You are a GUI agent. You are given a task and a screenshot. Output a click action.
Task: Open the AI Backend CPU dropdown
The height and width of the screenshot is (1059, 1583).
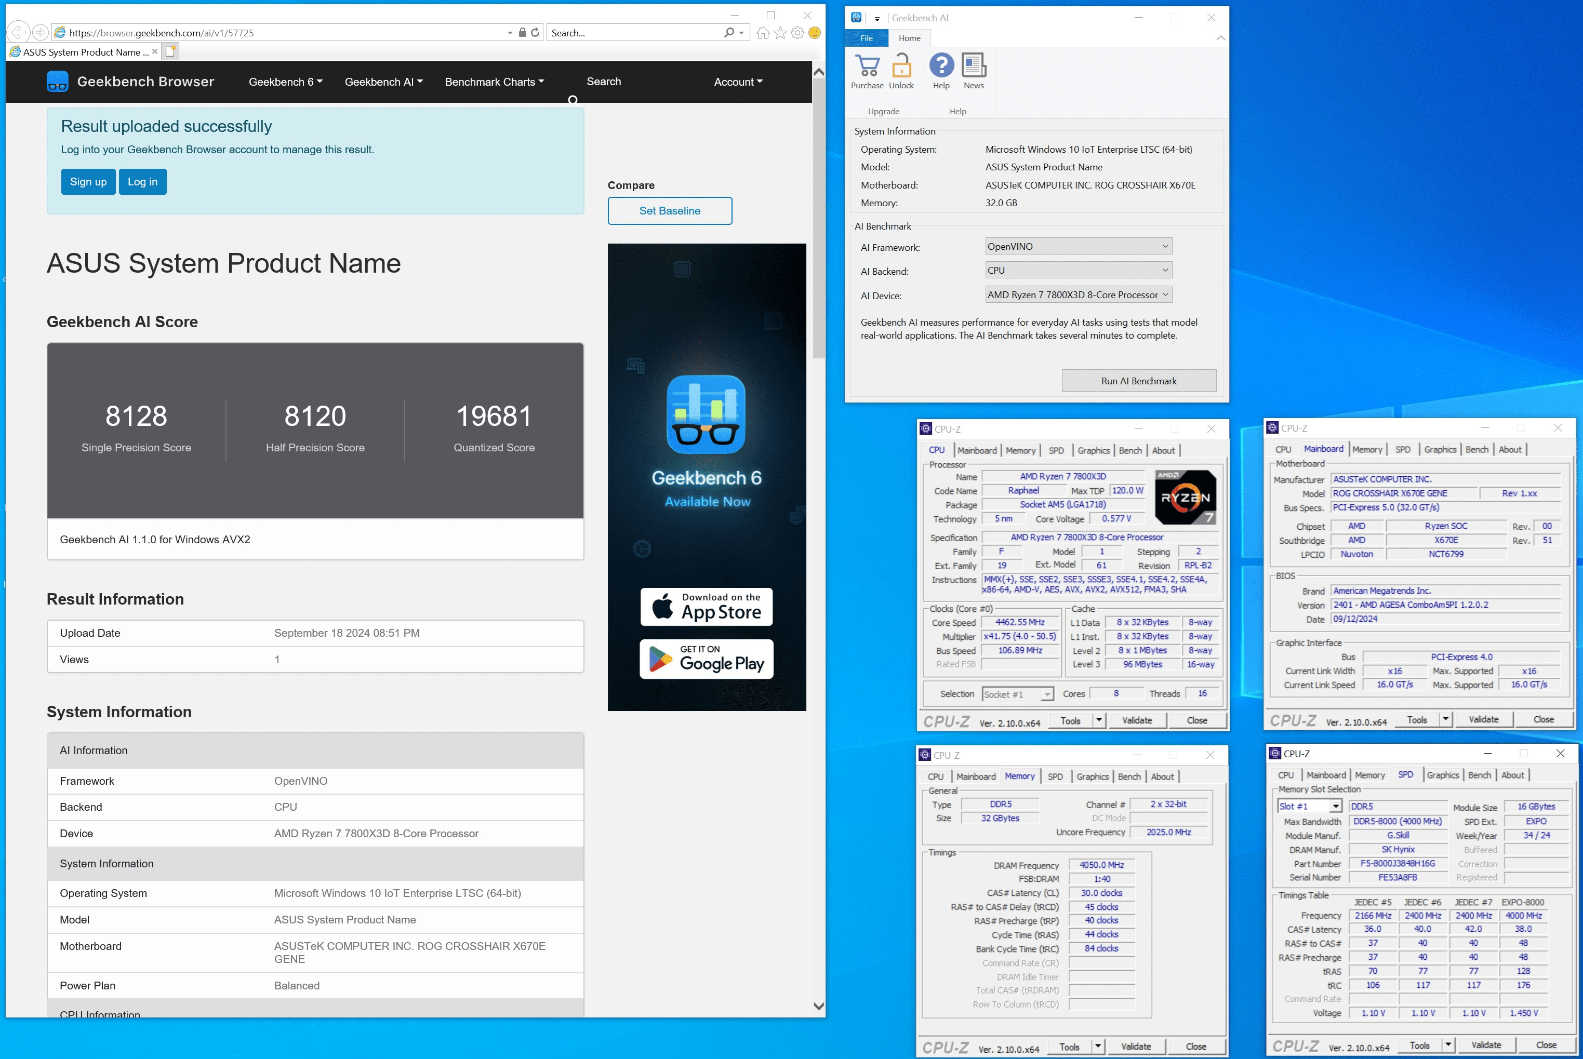(1079, 270)
